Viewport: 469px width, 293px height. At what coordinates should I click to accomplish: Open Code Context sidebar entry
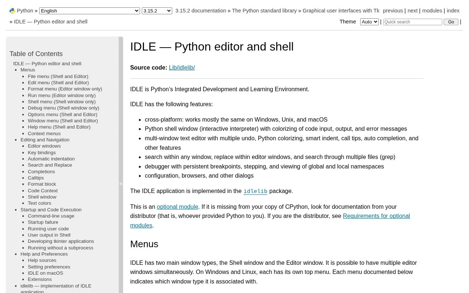click(43, 190)
